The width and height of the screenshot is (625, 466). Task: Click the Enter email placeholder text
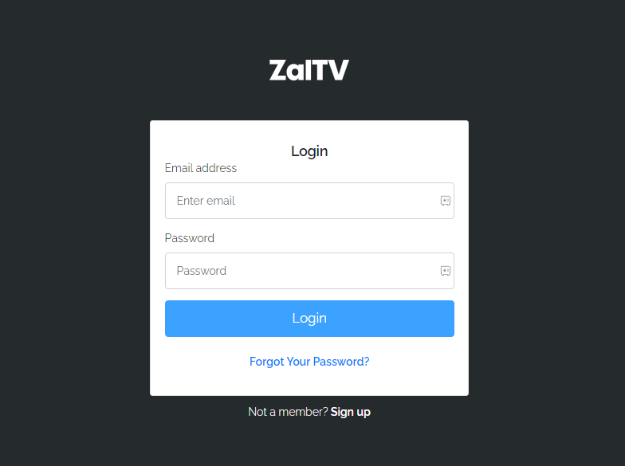click(x=206, y=201)
